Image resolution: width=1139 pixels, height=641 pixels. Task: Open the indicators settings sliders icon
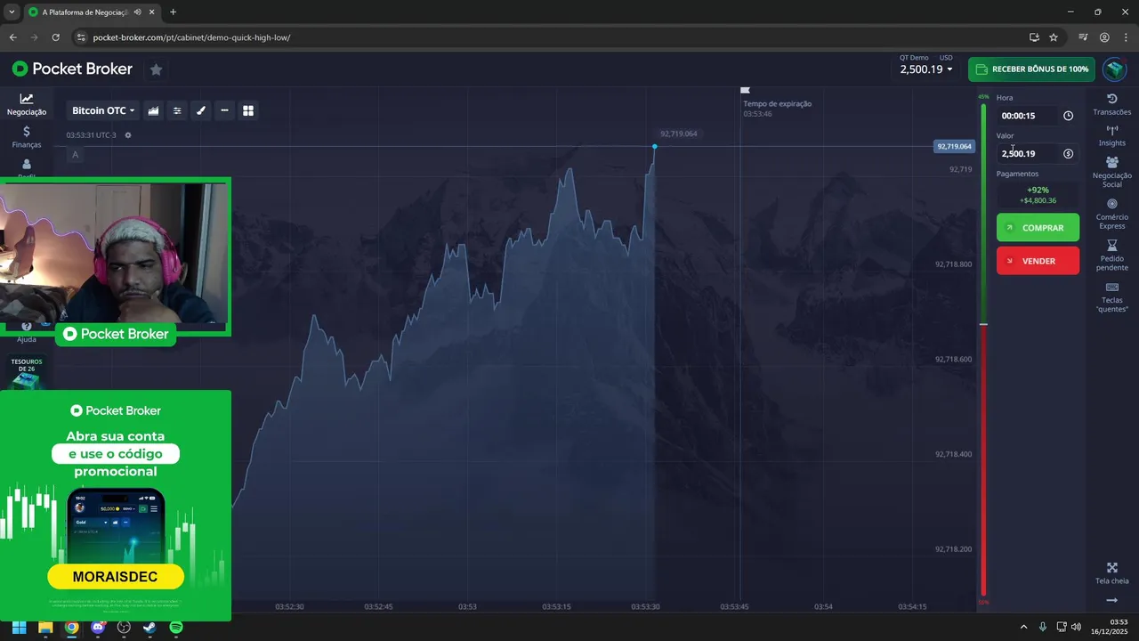177,110
